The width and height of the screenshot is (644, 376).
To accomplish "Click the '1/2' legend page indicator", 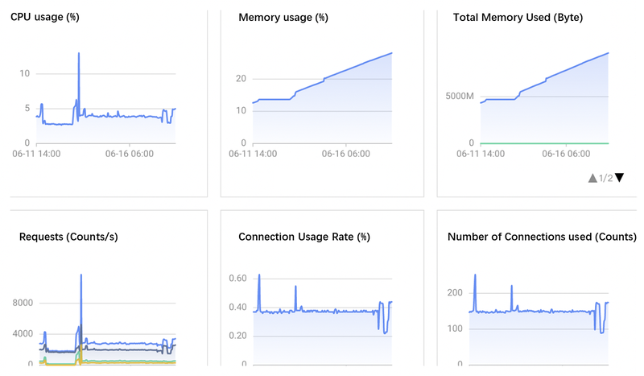I will coord(606,178).
